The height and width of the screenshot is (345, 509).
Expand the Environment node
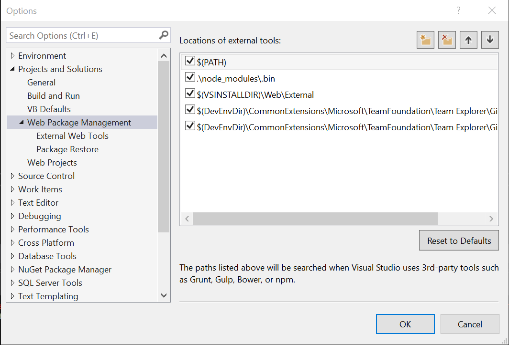12,56
